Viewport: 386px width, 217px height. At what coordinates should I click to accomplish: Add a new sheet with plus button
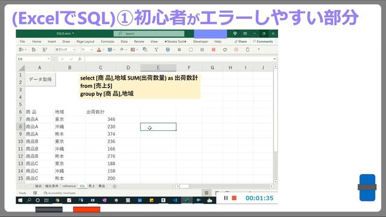[x=115, y=186]
